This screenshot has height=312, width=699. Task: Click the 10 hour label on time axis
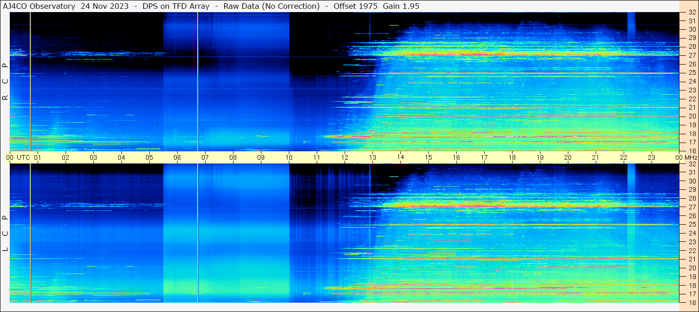pyautogui.click(x=289, y=157)
